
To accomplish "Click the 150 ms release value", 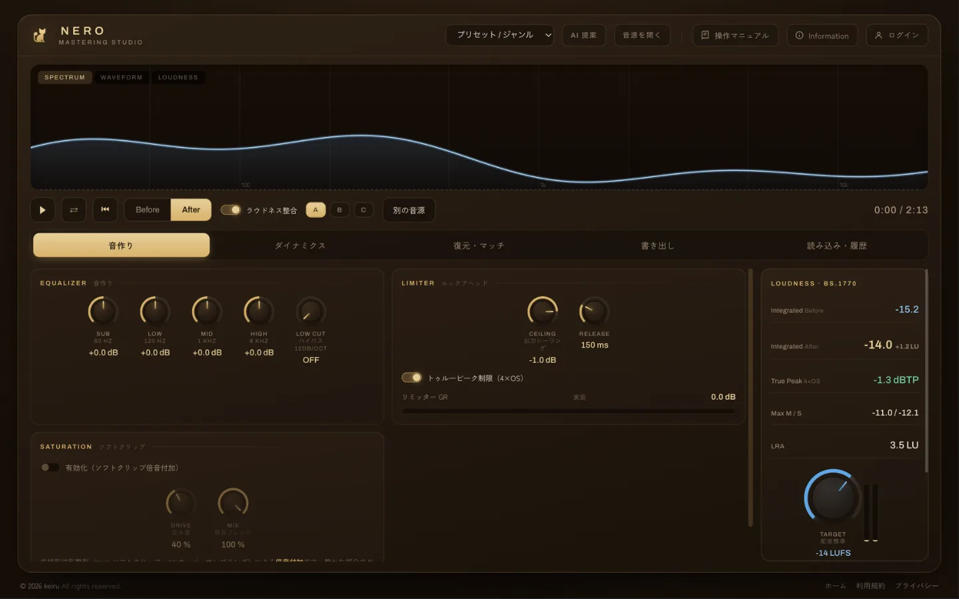I will point(595,345).
